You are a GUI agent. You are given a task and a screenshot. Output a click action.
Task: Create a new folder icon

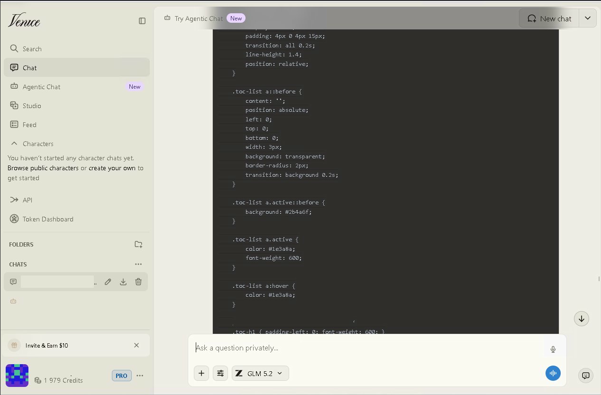[x=138, y=245]
